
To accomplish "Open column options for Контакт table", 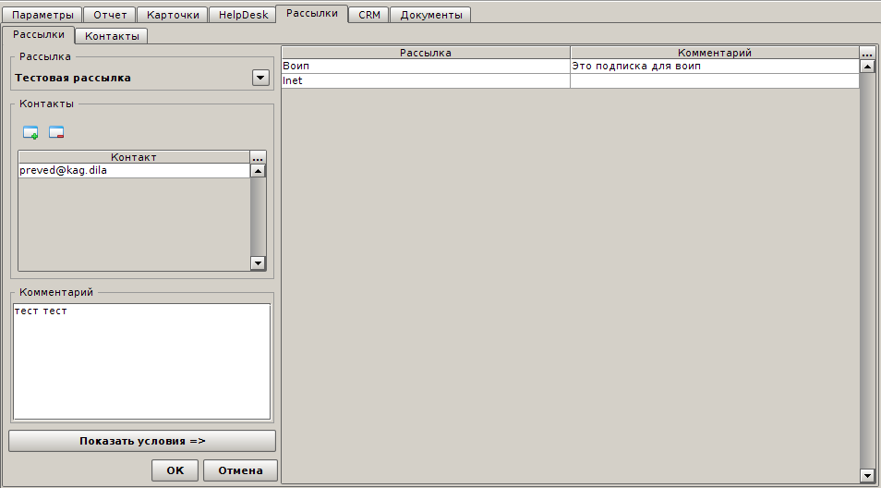I will [x=258, y=158].
